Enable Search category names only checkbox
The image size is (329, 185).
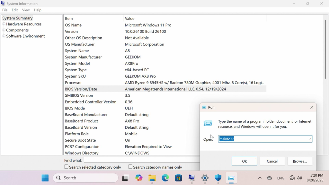pyautogui.click(x=130, y=167)
